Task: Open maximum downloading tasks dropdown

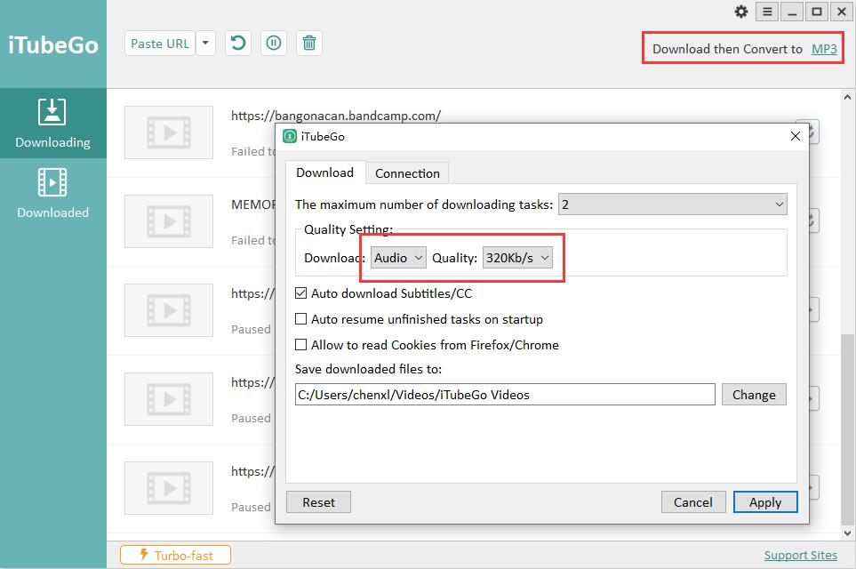Action: tap(673, 204)
